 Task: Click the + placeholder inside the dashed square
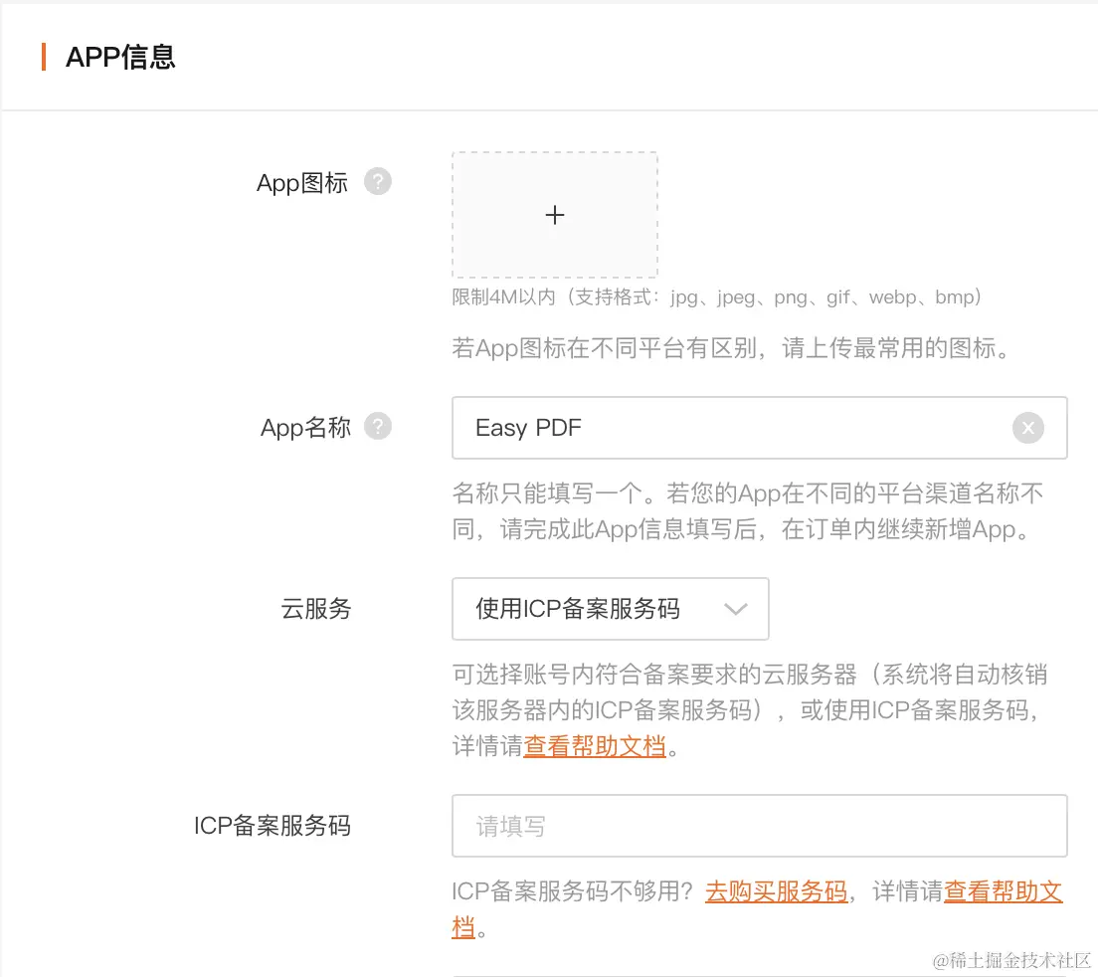point(555,215)
